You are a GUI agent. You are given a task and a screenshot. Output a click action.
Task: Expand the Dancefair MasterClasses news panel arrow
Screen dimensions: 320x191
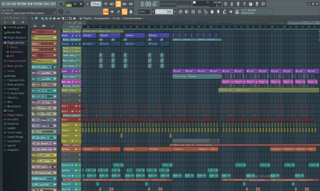click(271, 12)
